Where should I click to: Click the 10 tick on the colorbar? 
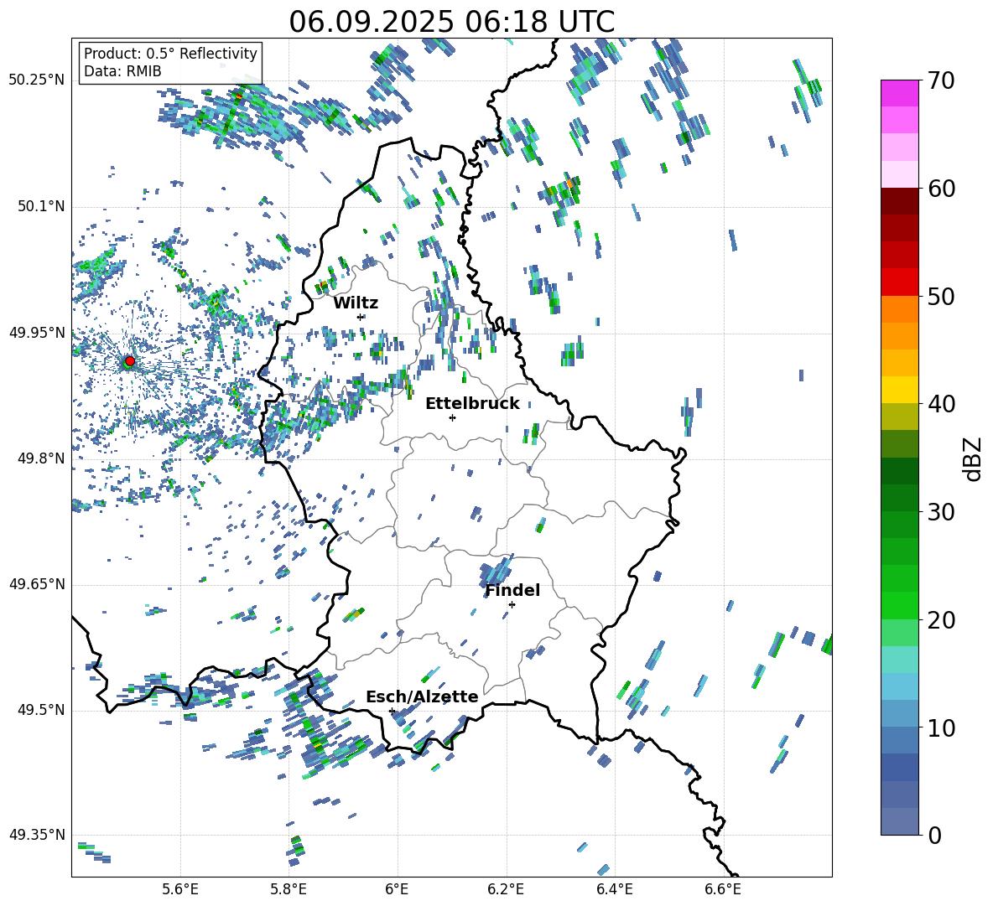pyautogui.click(x=942, y=727)
